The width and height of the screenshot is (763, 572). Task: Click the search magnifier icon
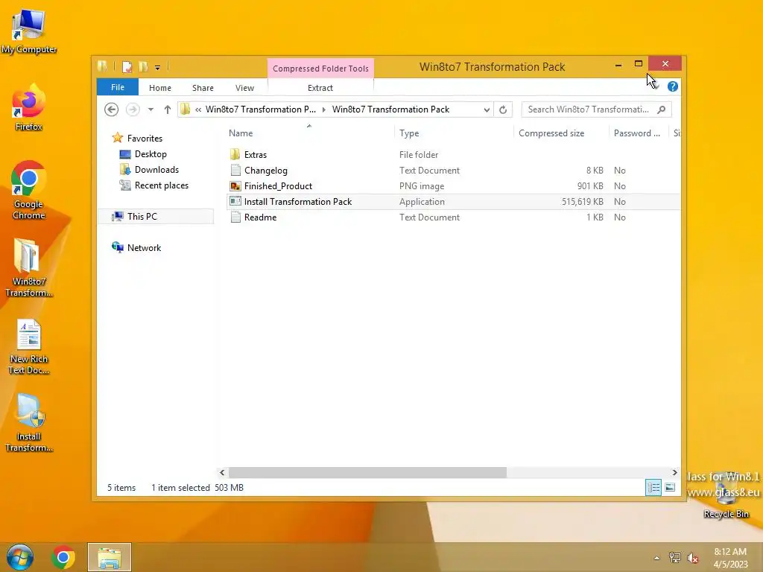[662, 110]
